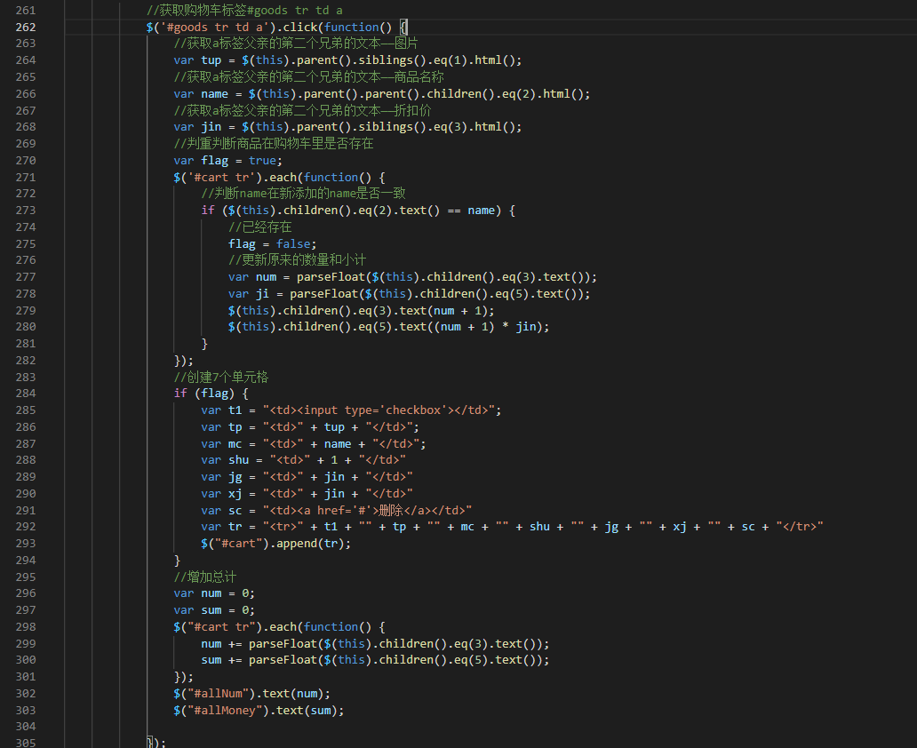Image resolution: width=917 pixels, height=748 pixels.
Task: Click the if condition comparing name on line 273
Action: [x=358, y=211]
